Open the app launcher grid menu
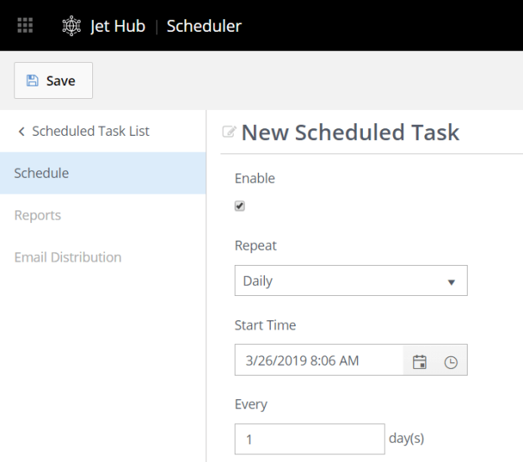The height and width of the screenshot is (462, 523). point(25,26)
